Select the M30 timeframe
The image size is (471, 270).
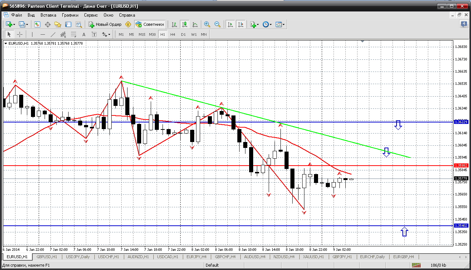(153, 34)
